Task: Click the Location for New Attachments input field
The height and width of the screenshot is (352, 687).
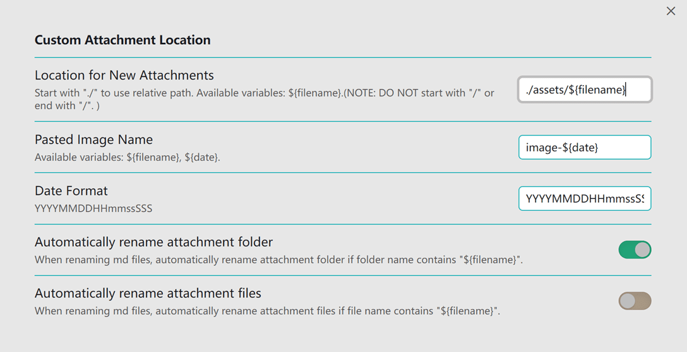Action: pos(584,90)
